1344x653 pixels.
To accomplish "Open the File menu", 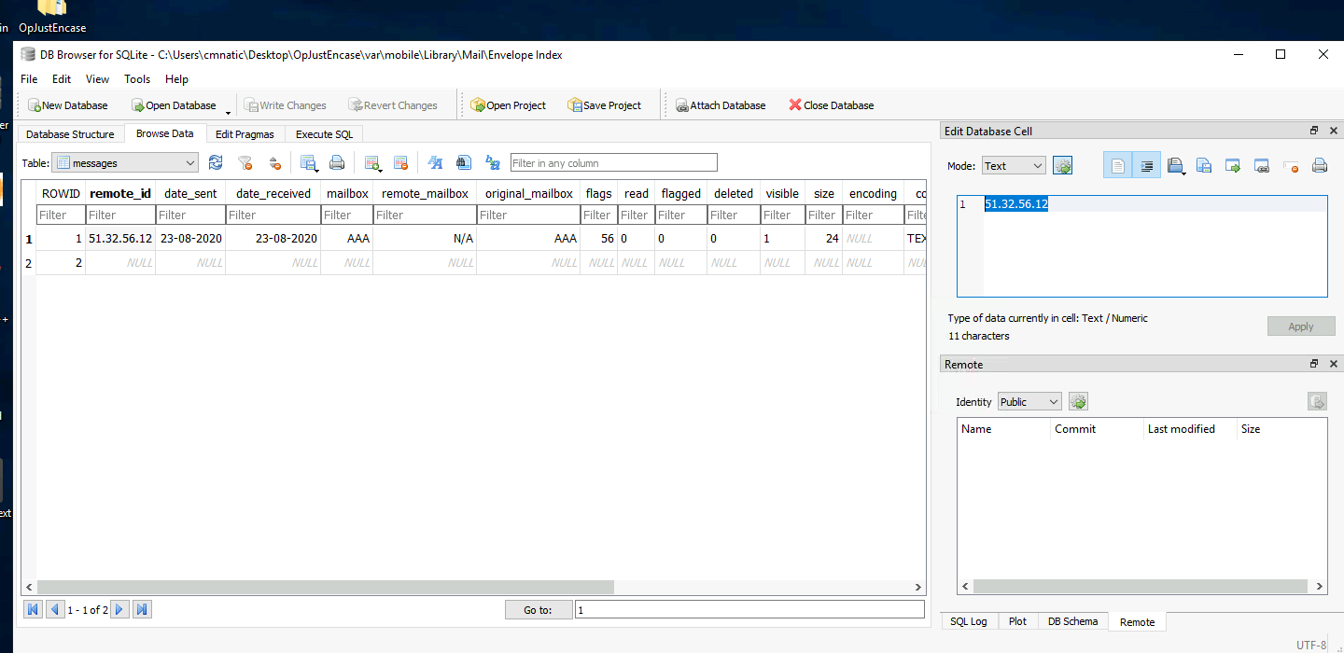I will 29,79.
